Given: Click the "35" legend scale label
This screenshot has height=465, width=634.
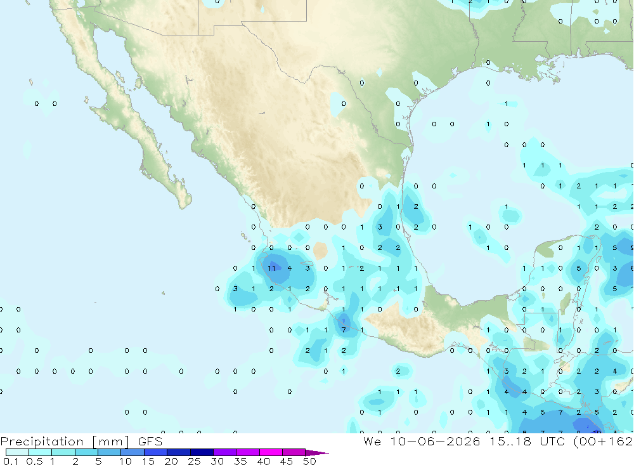Looking at the screenshot, I should 240,461.
